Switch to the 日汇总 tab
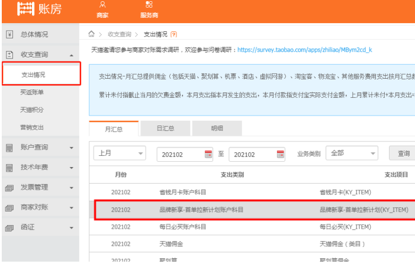The image size is (415, 263). coord(165,129)
